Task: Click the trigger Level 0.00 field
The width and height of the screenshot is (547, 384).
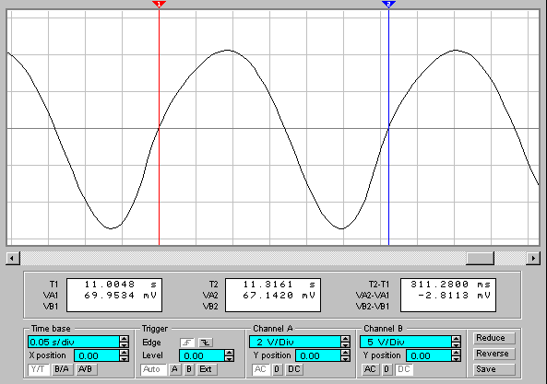Action: coord(202,355)
